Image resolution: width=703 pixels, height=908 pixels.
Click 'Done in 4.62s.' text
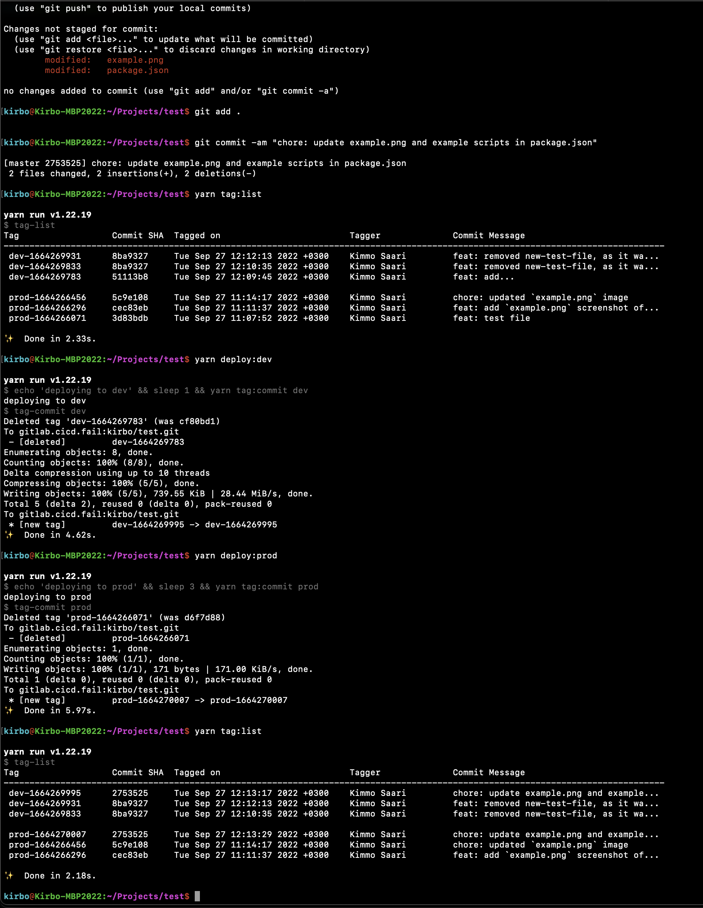tap(60, 535)
